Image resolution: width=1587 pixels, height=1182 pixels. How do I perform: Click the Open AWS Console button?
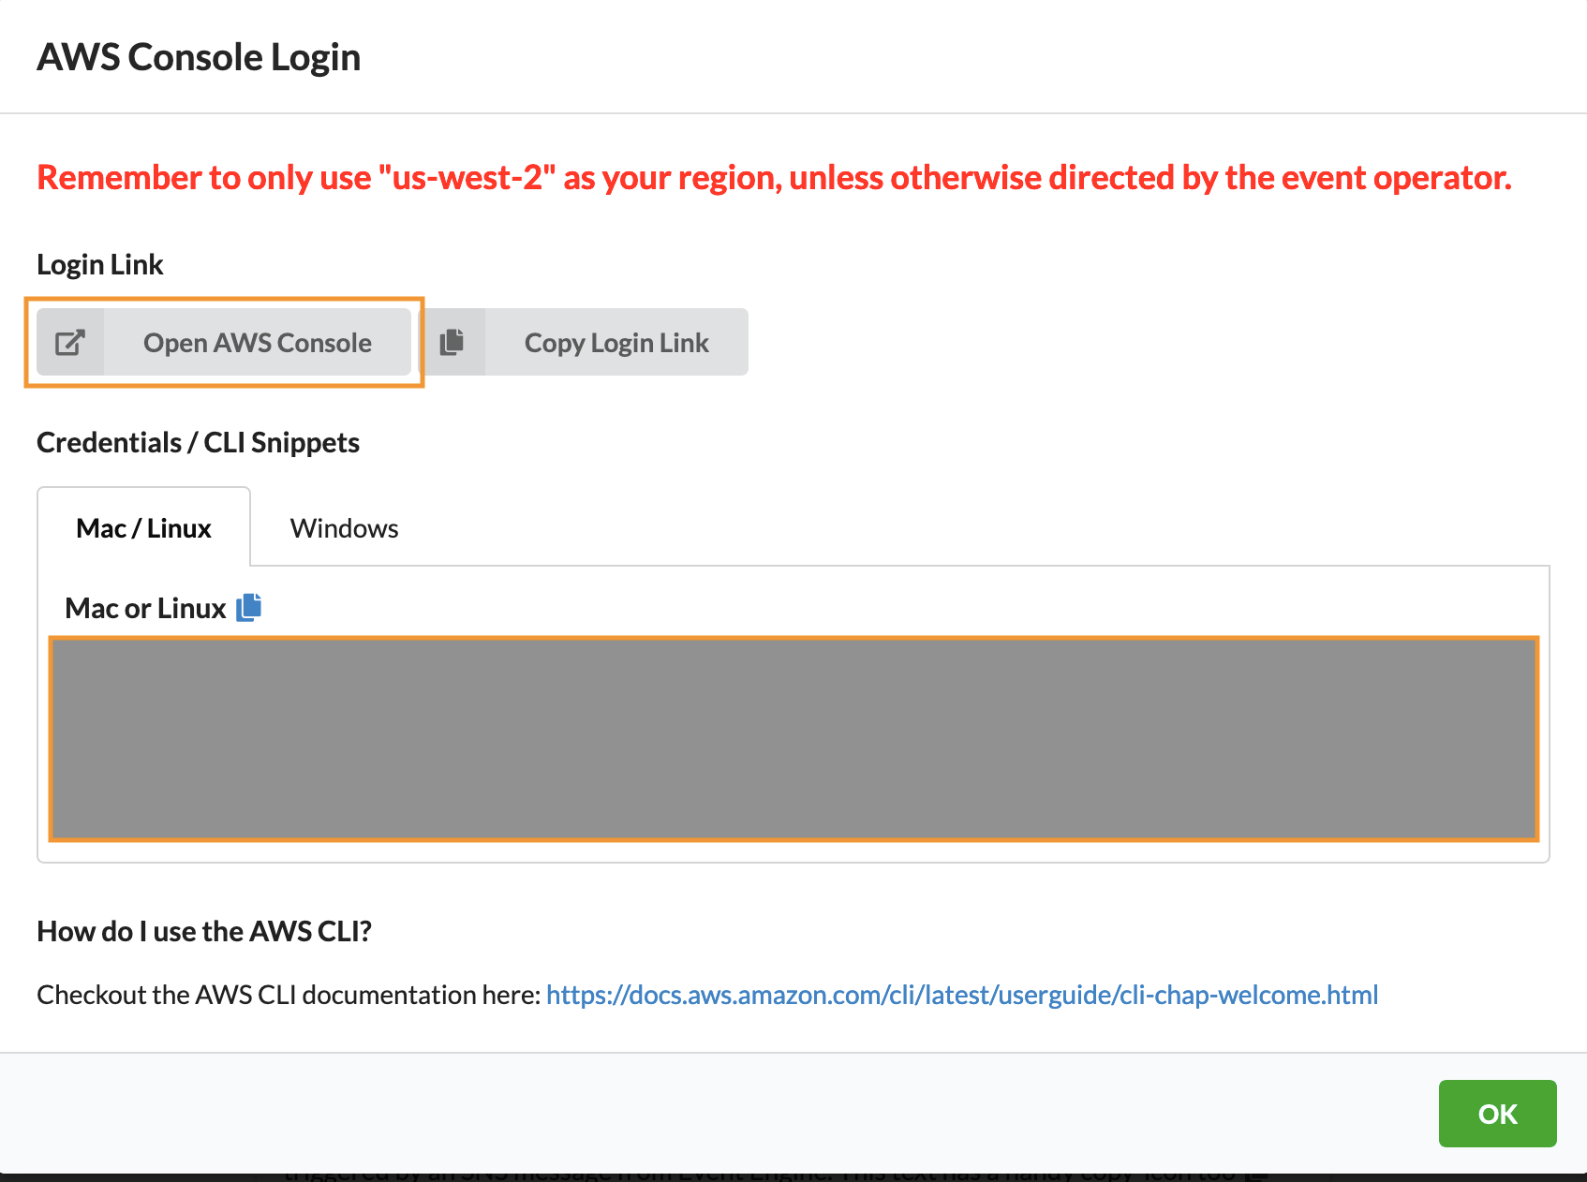(224, 342)
